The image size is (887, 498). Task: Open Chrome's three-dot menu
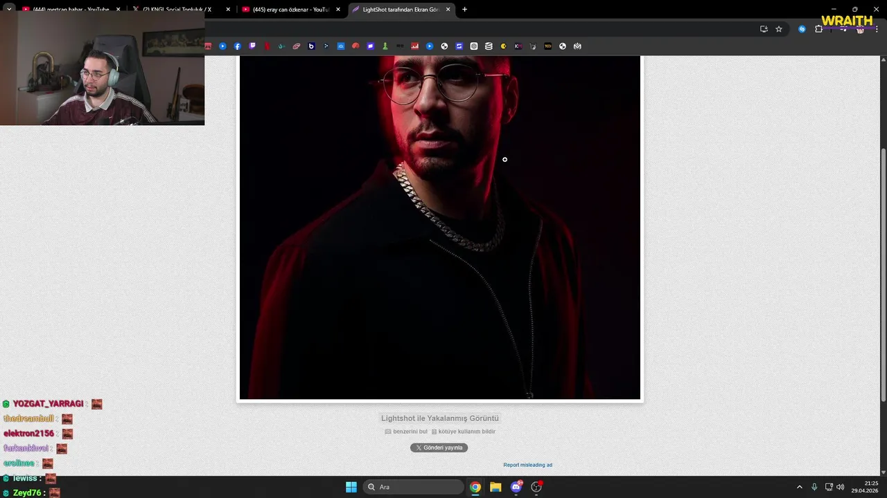[877, 29]
